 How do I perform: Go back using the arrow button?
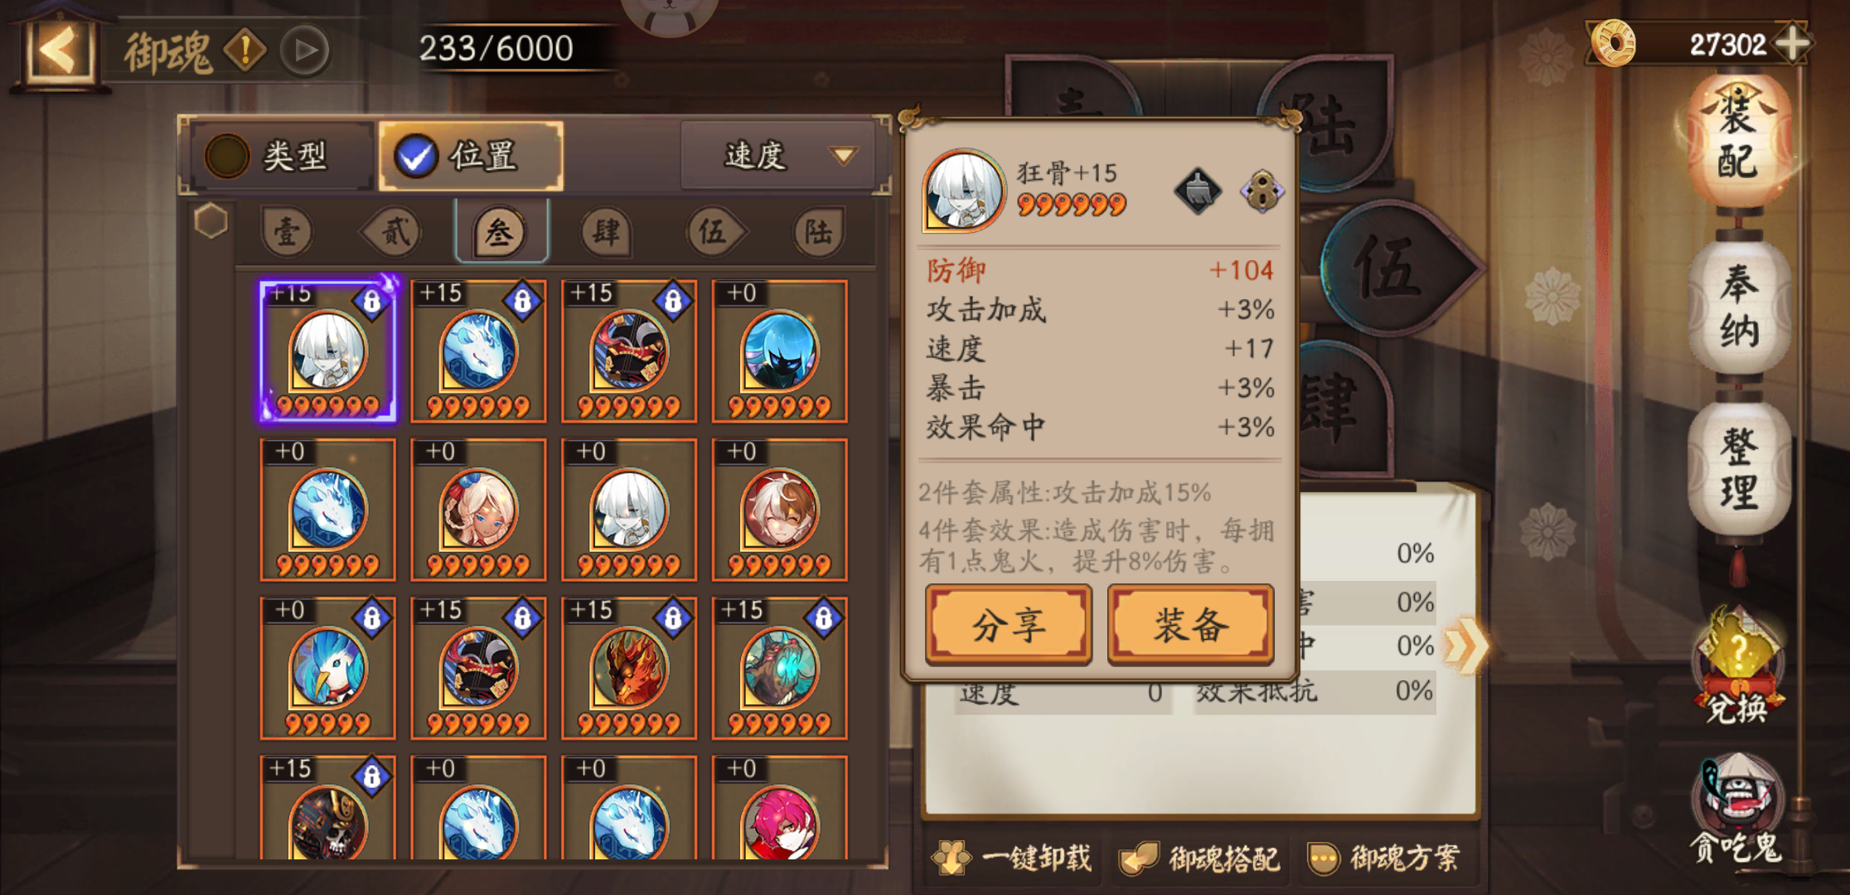(58, 50)
